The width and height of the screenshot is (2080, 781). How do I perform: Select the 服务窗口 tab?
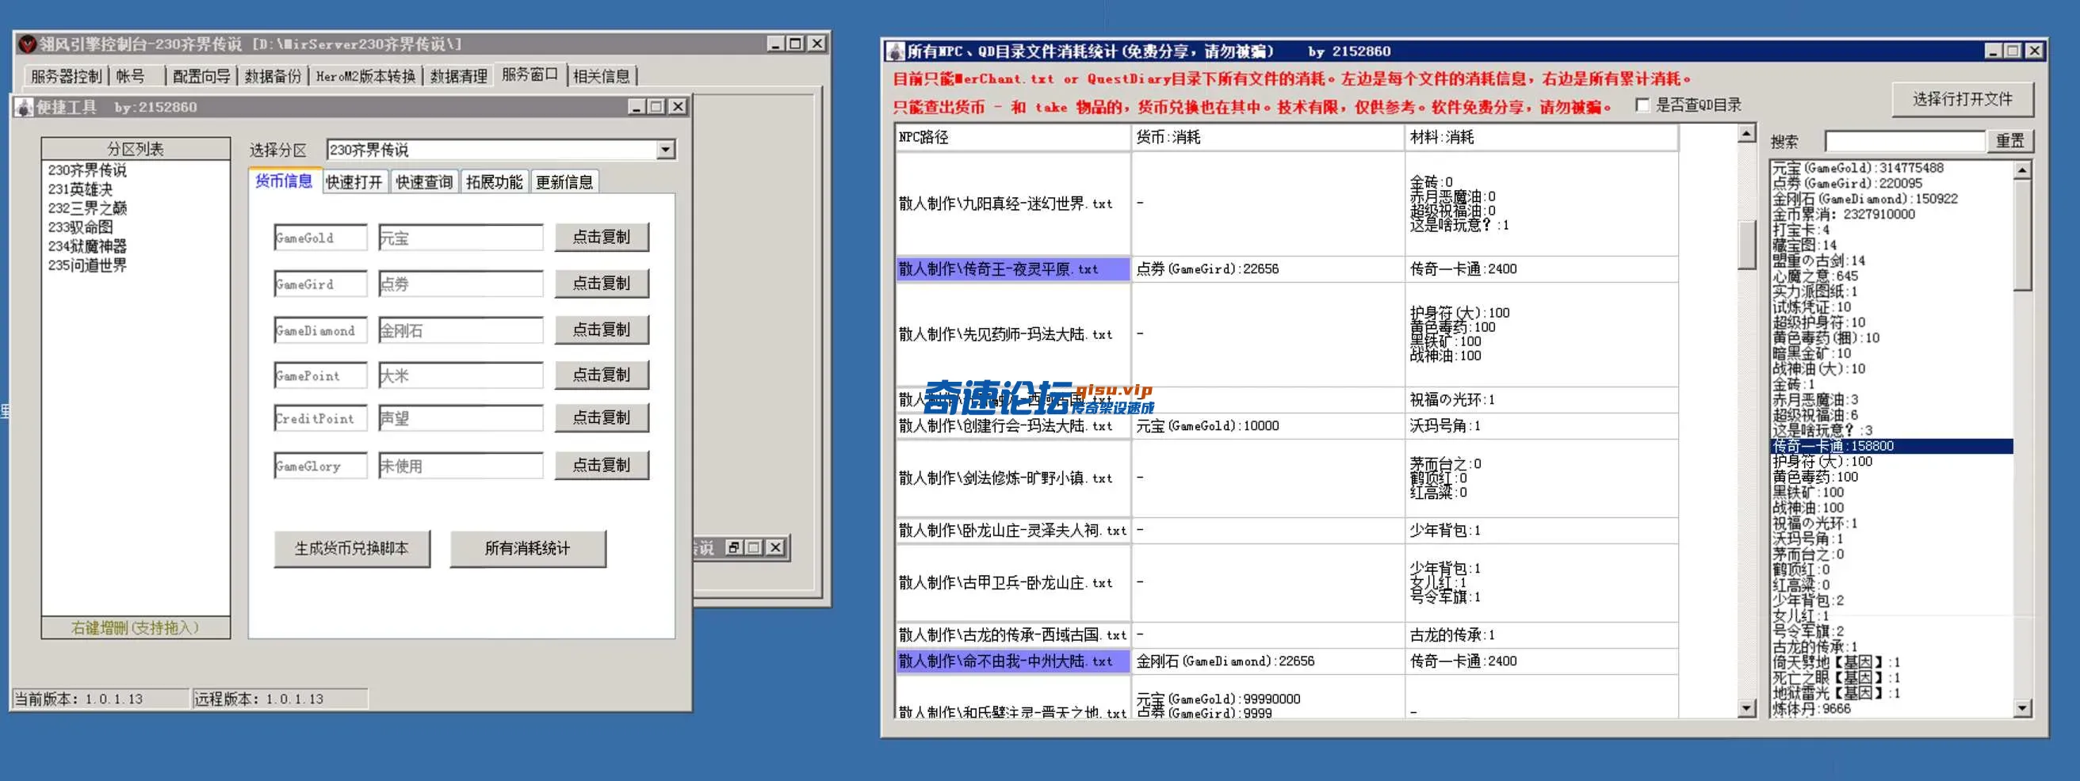[x=530, y=74]
